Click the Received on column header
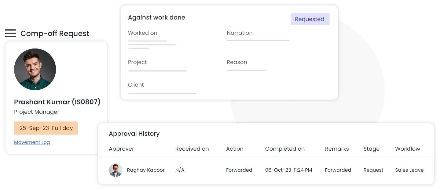The image size is (440, 190). (x=192, y=149)
